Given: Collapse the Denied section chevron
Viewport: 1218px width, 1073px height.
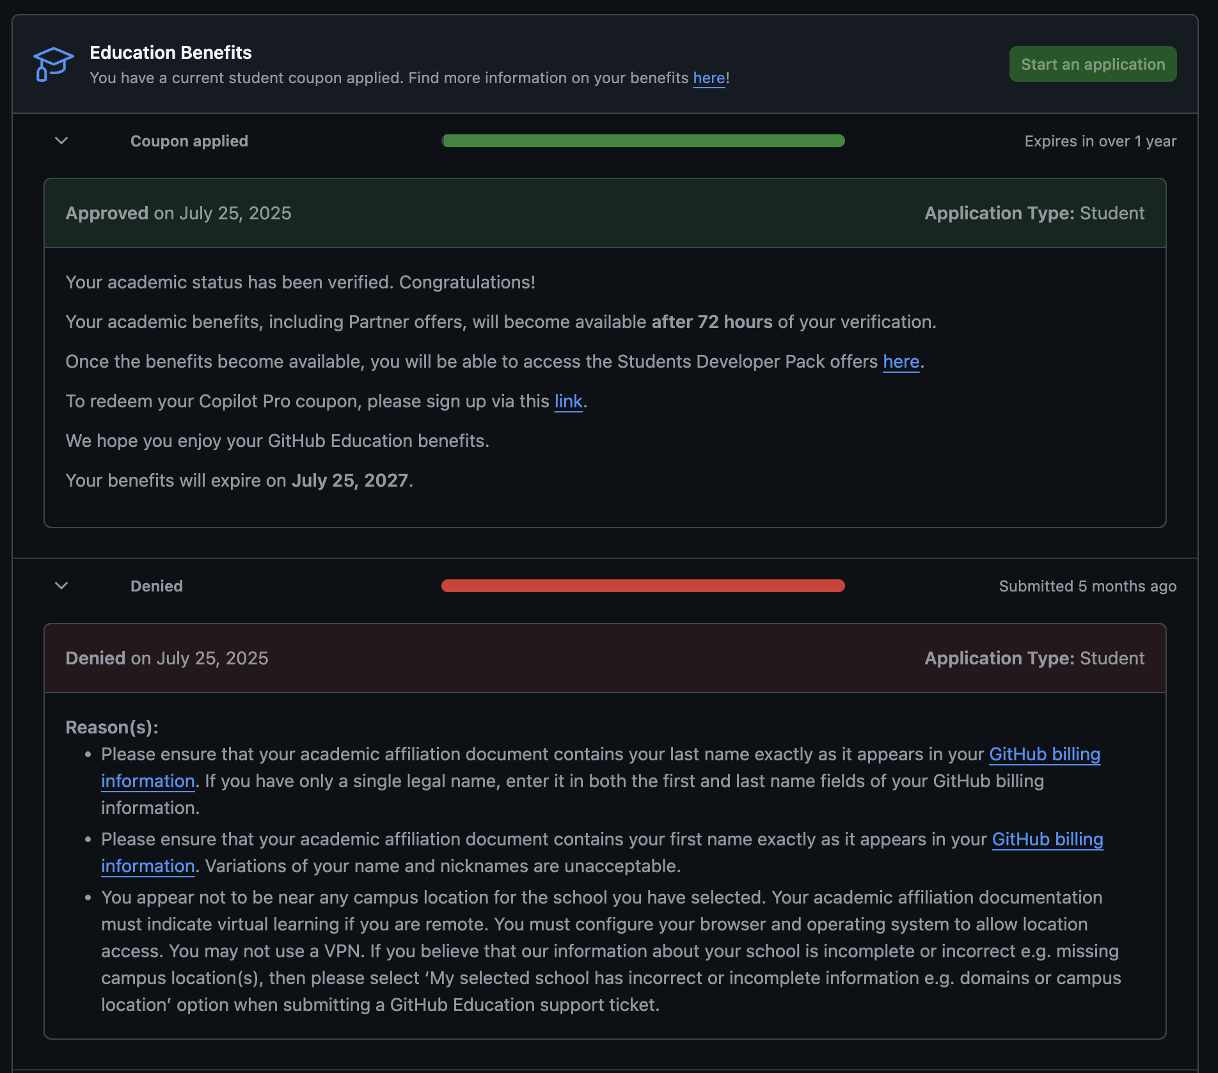Looking at the screenshot, I should pos(61,586).
